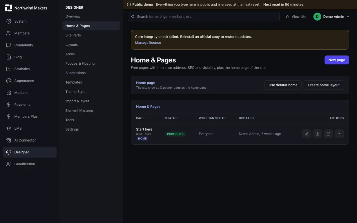Open the Demo Admin account dropdown
Viewport: 357px width, 223px height.
tap(331, 17)
